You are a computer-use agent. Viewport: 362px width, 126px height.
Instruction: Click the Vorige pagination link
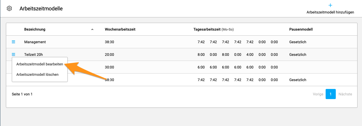point(318,94)
